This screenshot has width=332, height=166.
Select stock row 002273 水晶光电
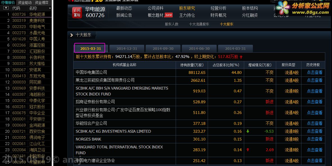pos(26,33)
